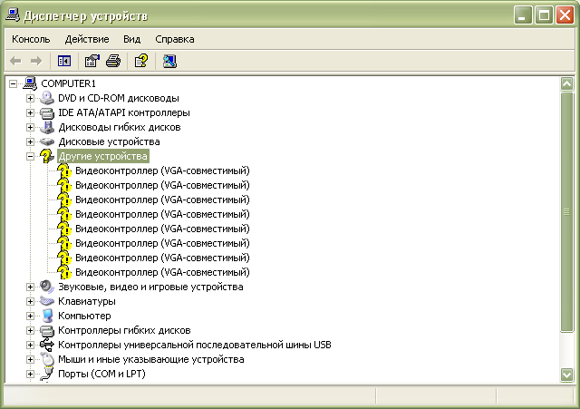
Task: Expand DVD и CD-ROM дисководы
Action: click(x=30, y=99)
